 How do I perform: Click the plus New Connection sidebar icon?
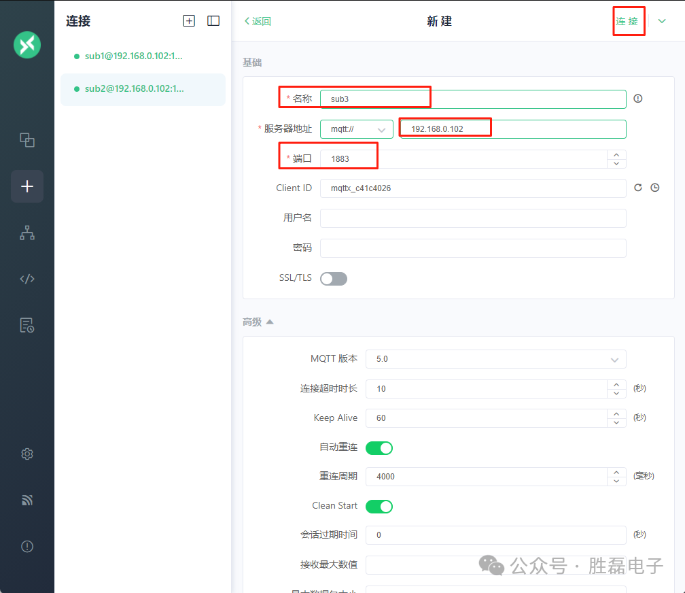point(27,186)
